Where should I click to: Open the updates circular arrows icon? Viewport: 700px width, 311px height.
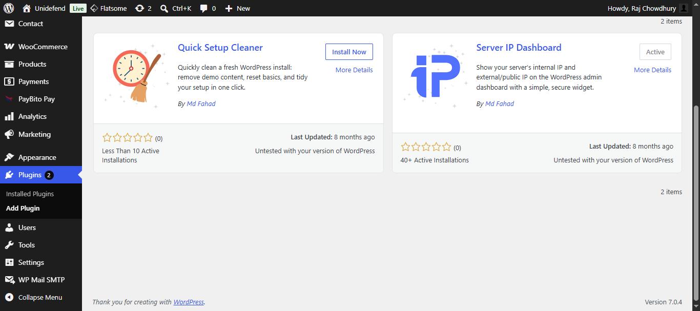139,8
